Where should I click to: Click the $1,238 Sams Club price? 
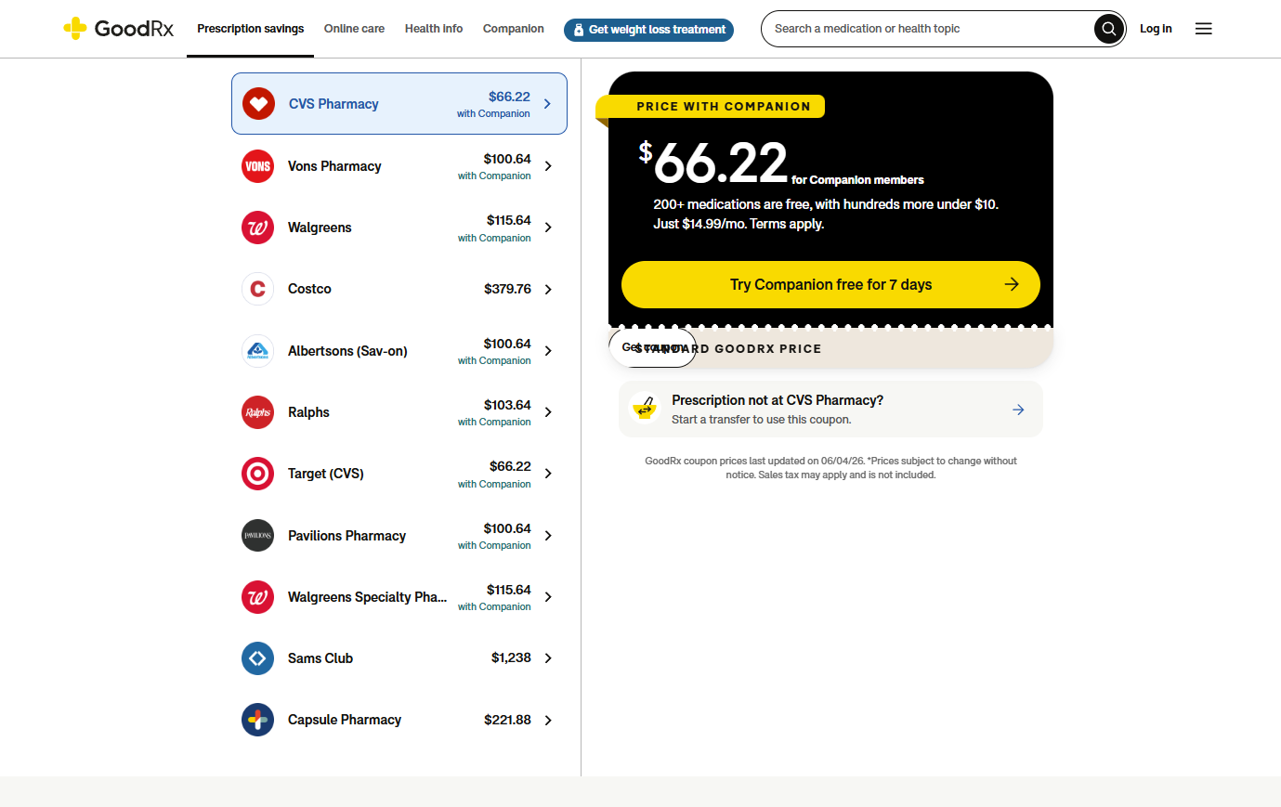pyautogui.click(x=511, y=657)
